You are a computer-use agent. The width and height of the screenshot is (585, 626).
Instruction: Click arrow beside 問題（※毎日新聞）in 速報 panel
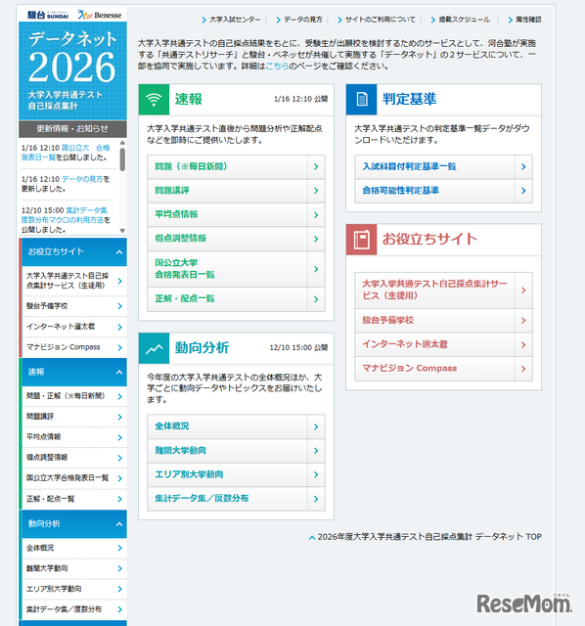point(316,167)
